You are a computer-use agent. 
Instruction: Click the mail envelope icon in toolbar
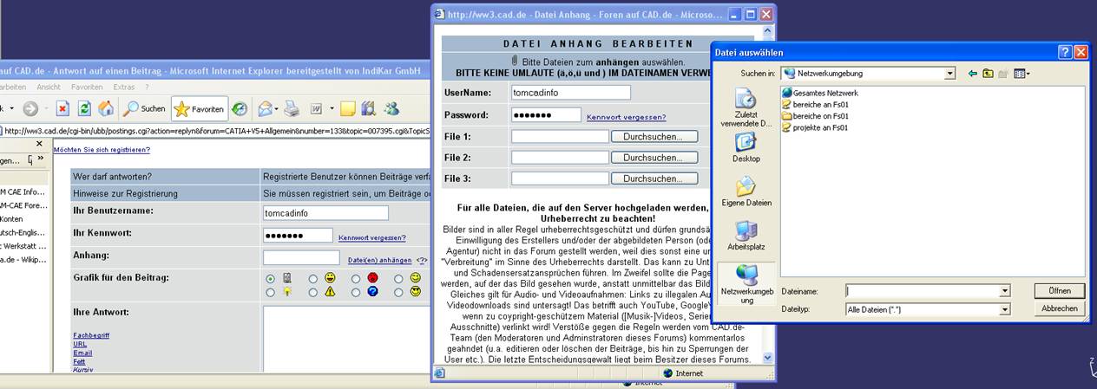[x=265, y=108]
